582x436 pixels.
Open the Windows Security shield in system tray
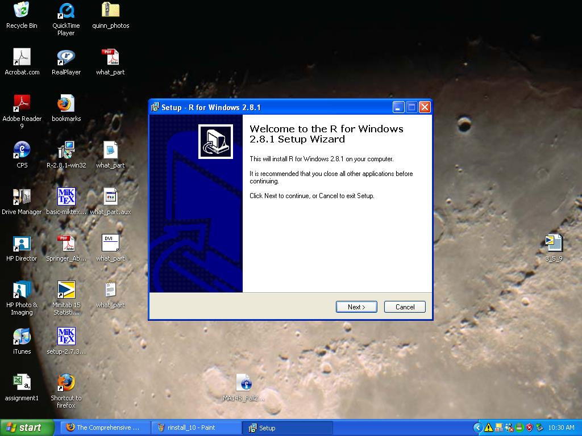click(x=529, y=427)
